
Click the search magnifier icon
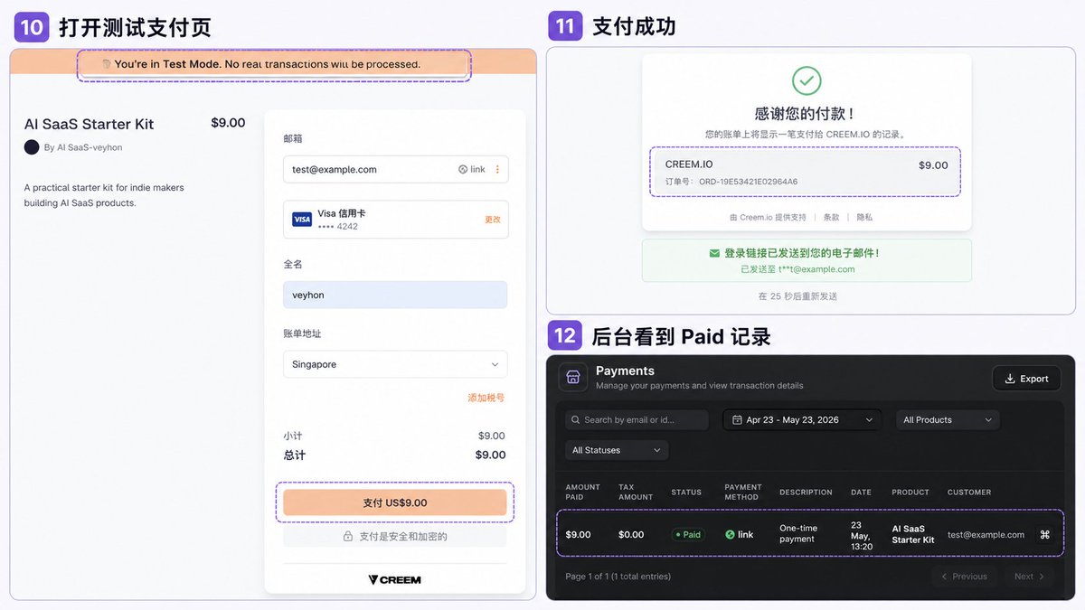point(575,419)
